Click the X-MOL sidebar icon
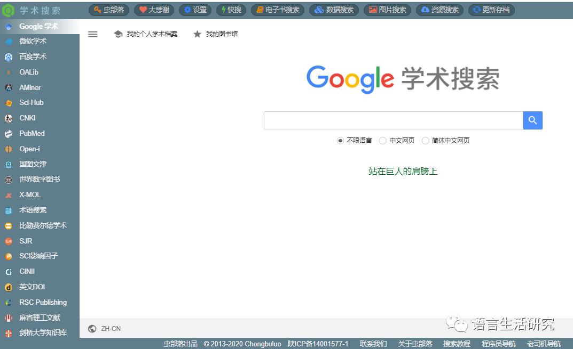The image size is (573, 349). 9,196
